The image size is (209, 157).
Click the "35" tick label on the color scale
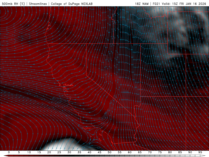point(79,152)
